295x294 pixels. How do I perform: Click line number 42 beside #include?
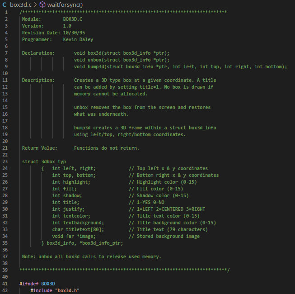click(6, 290)
